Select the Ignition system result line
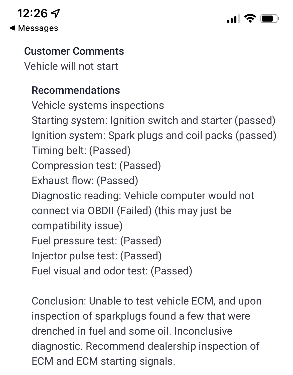Image resolution: width=293 pixels, height=375 pixels. (154, 135)
